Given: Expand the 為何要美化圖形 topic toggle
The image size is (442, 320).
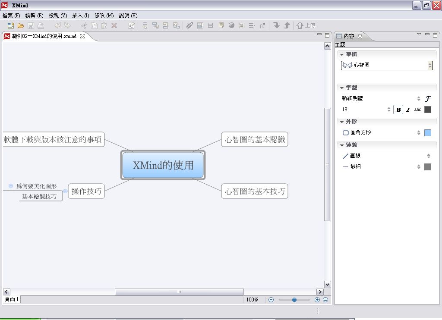Looking at the screenshot, I should pos(11,186).
